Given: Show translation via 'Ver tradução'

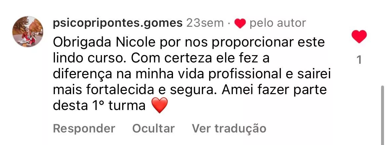Looking at the screenshot, I should [229, 128].
